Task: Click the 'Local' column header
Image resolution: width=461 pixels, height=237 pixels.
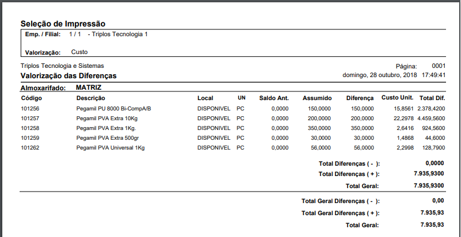Action: pyautogui.click(x=205, y=98)
